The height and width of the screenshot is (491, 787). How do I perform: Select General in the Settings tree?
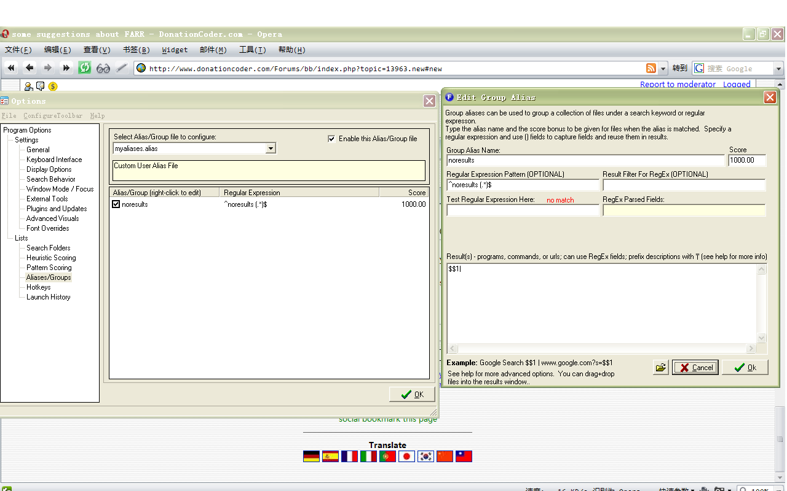pos(38,150)
